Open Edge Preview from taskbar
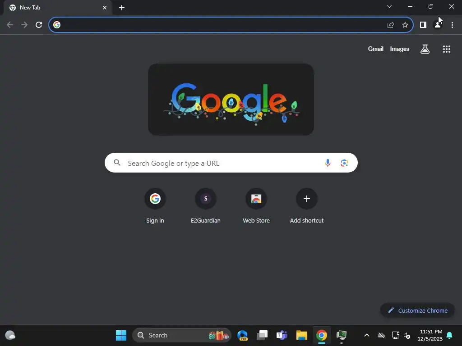 242,335
